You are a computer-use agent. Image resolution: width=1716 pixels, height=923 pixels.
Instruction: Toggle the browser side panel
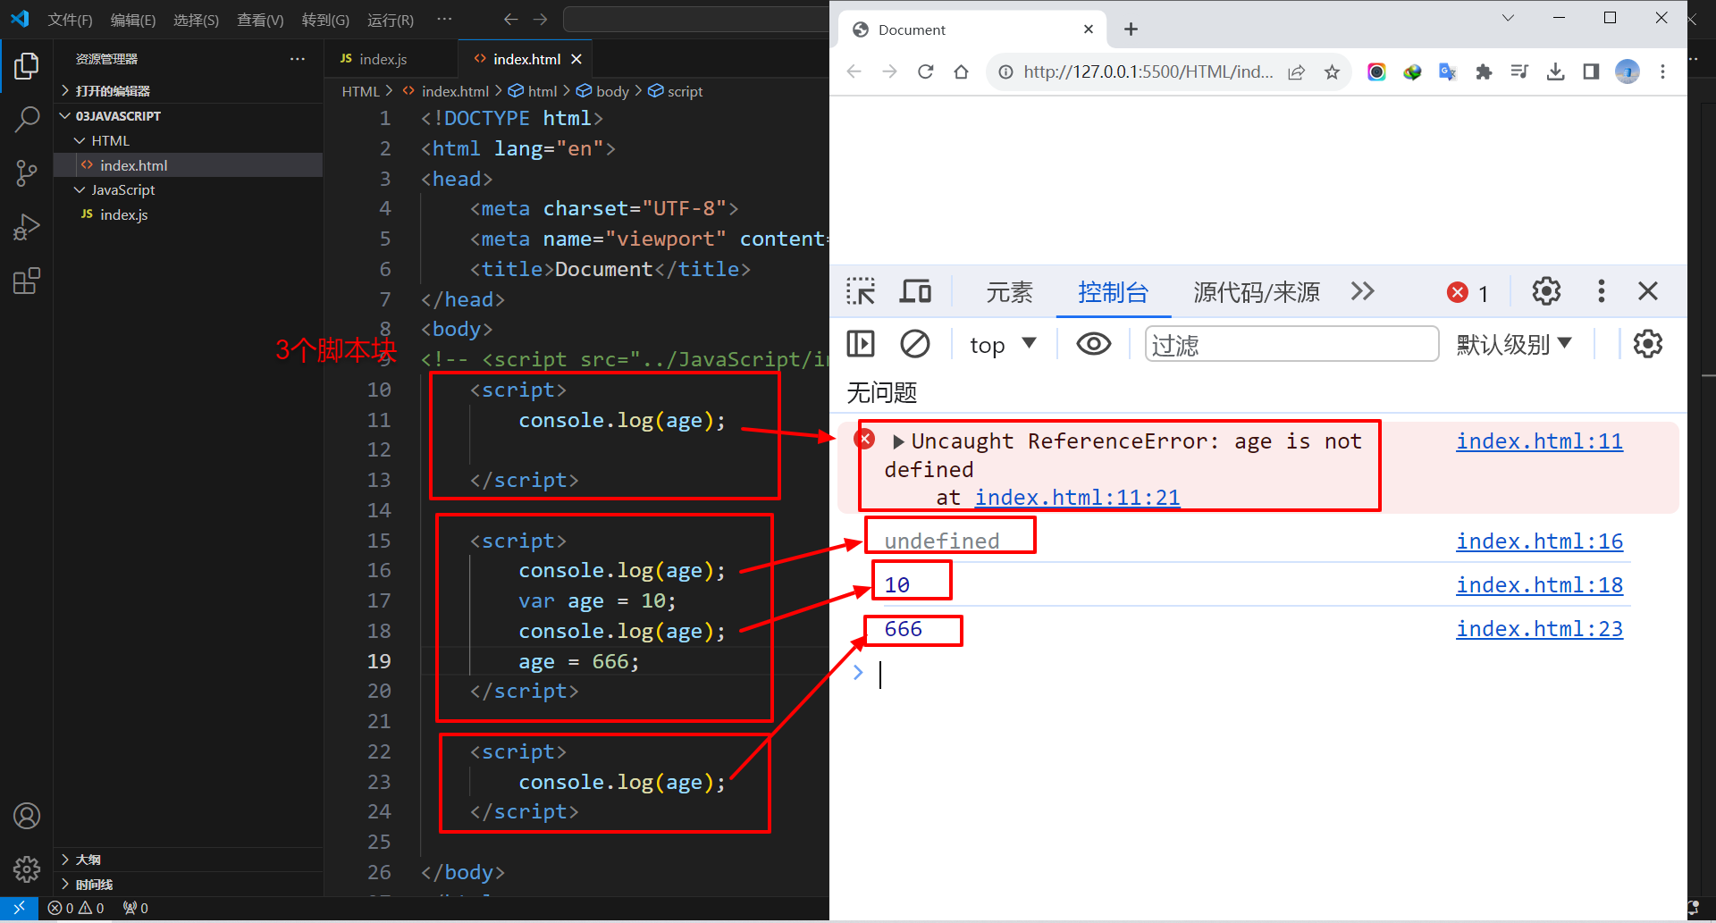point(1591,71)
